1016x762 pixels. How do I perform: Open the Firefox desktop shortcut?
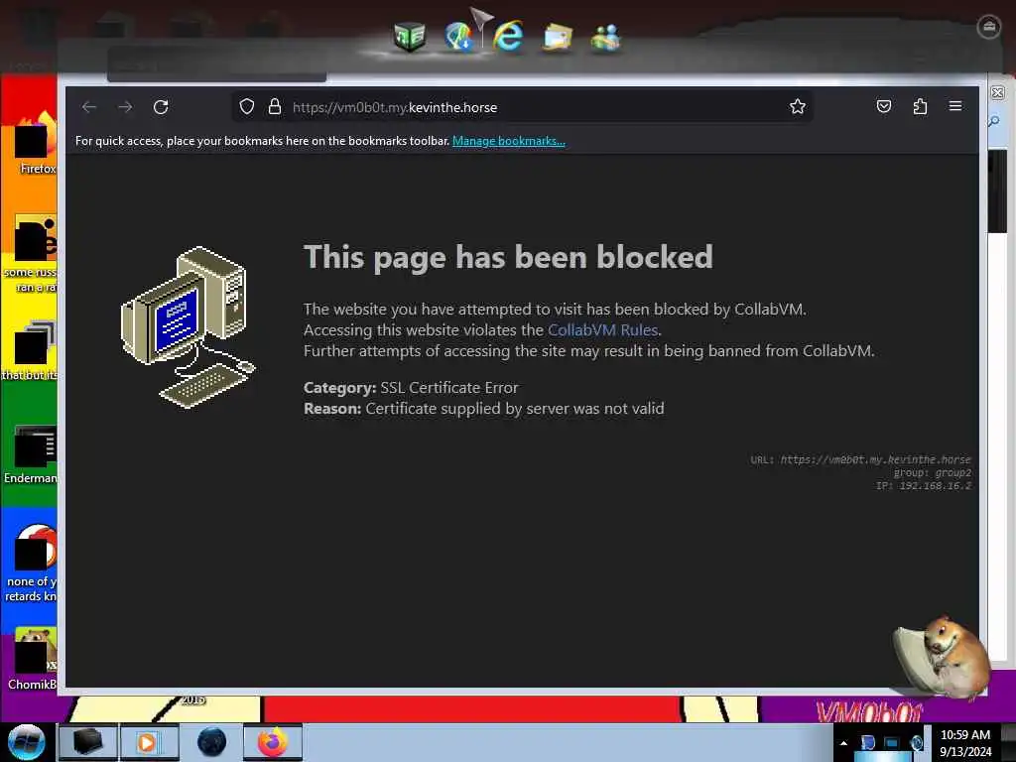pos(33,144)
